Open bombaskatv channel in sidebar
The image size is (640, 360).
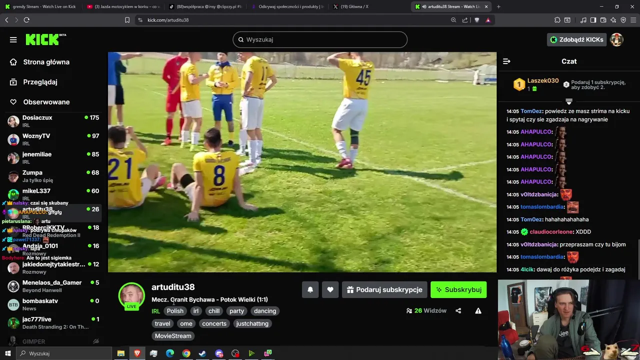(x=54, y=304)
